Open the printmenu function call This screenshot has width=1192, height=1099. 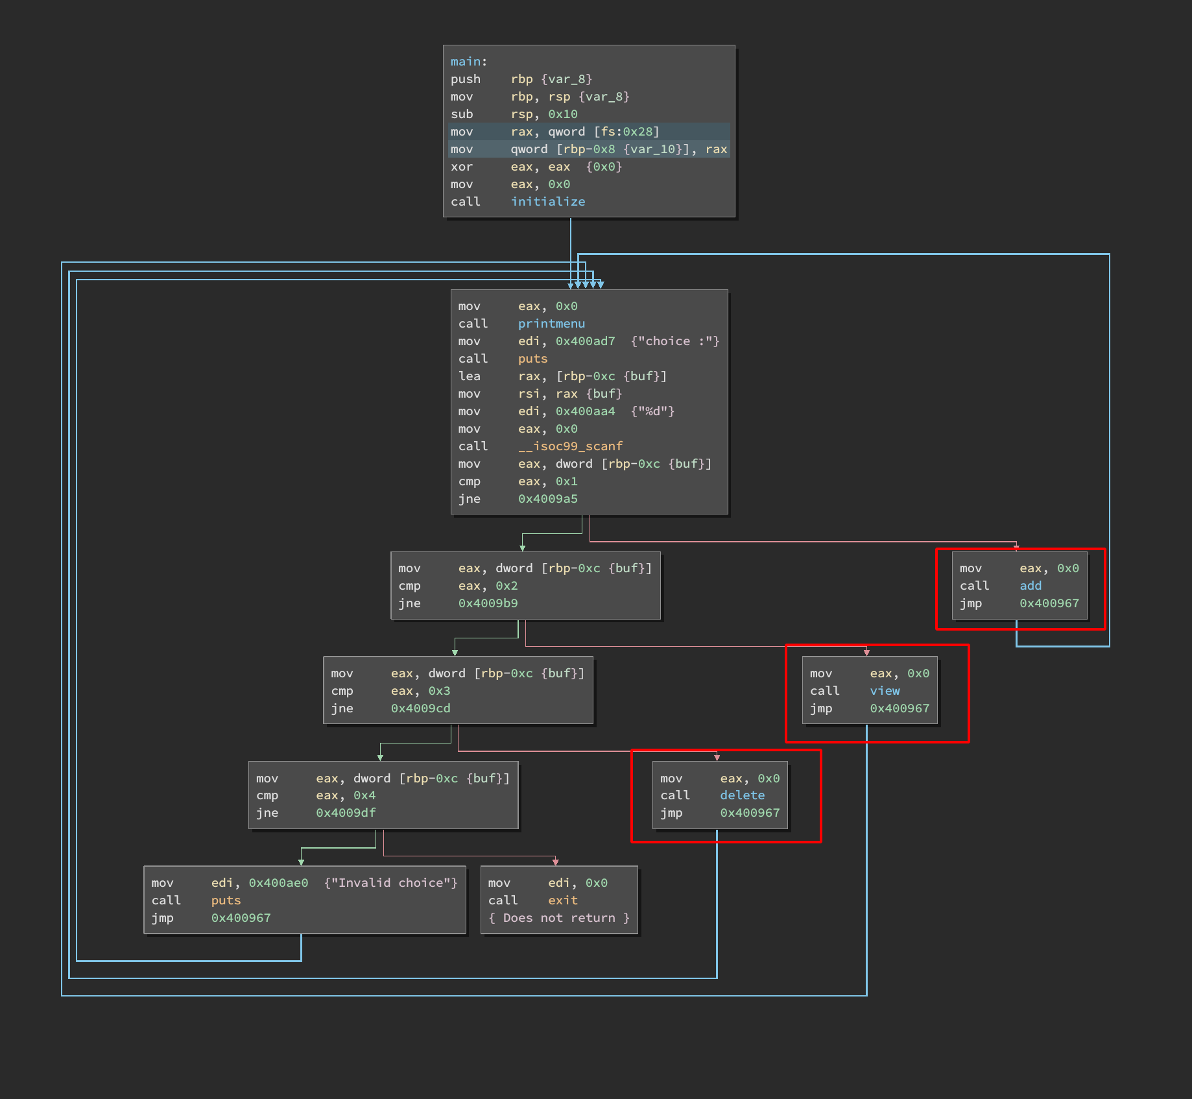click(551, 324)
